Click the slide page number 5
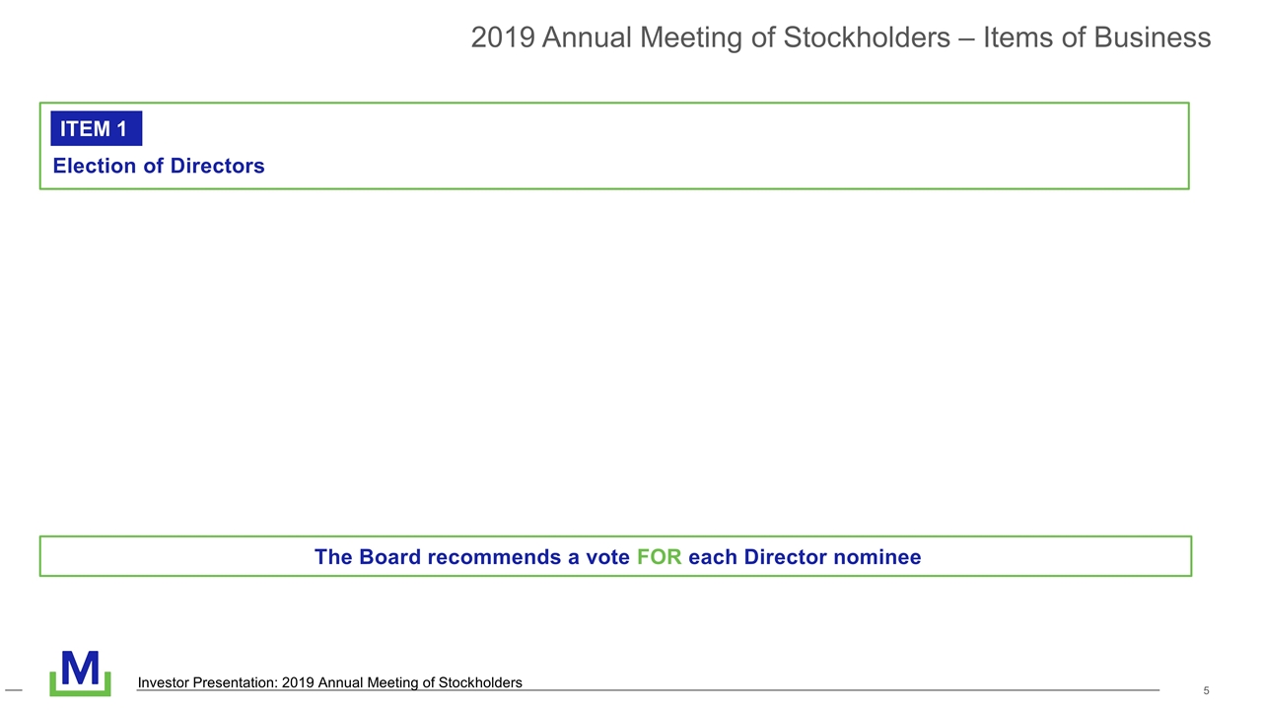Image resolution: width=1262 pixels, height=710 pixels. pyautogui.click(x=1206, y=690)
